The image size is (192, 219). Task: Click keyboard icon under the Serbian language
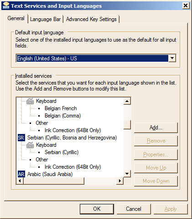pyautogui.click(x=30, y=145)
